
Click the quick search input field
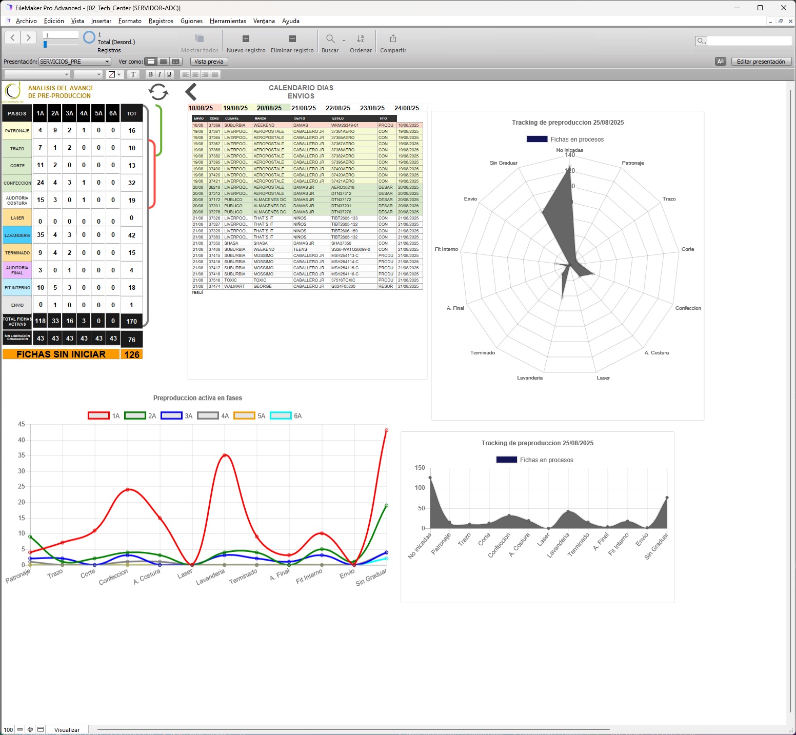click(x=749, y=41)
